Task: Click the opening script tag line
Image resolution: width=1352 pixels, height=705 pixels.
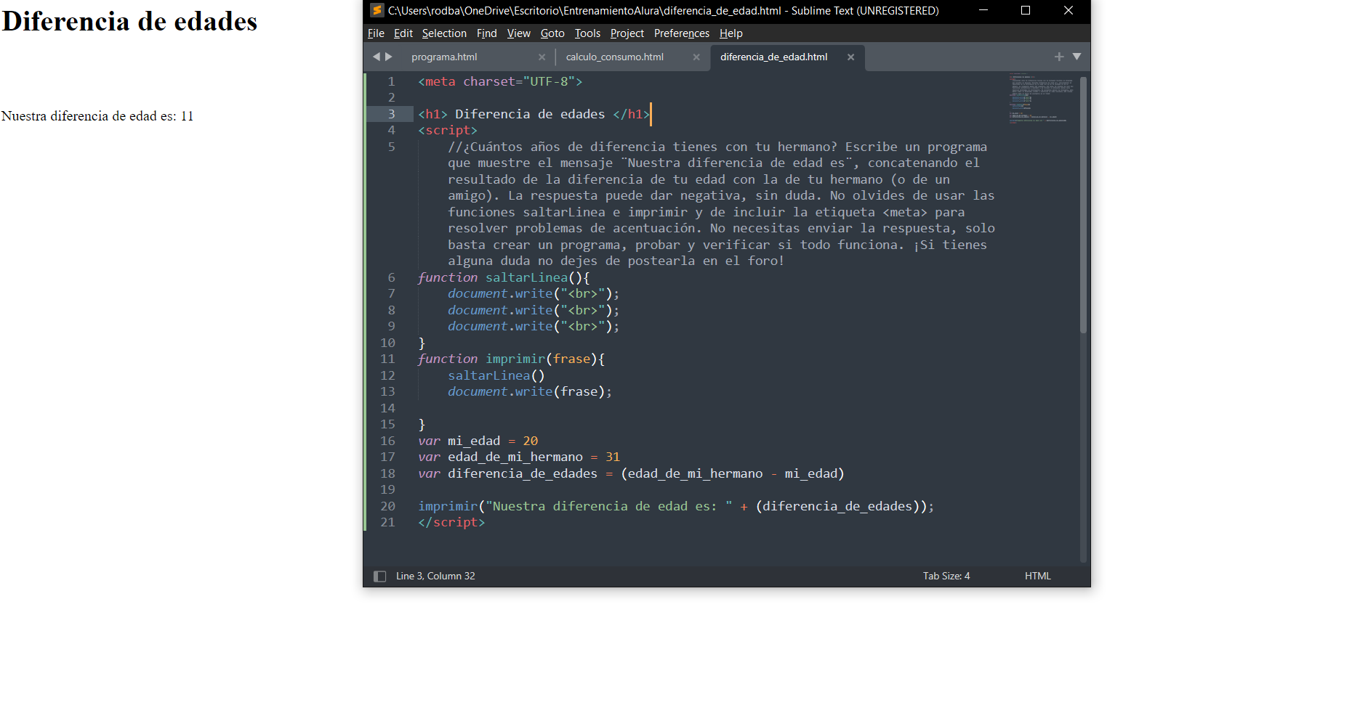Action: pos(448,131)
